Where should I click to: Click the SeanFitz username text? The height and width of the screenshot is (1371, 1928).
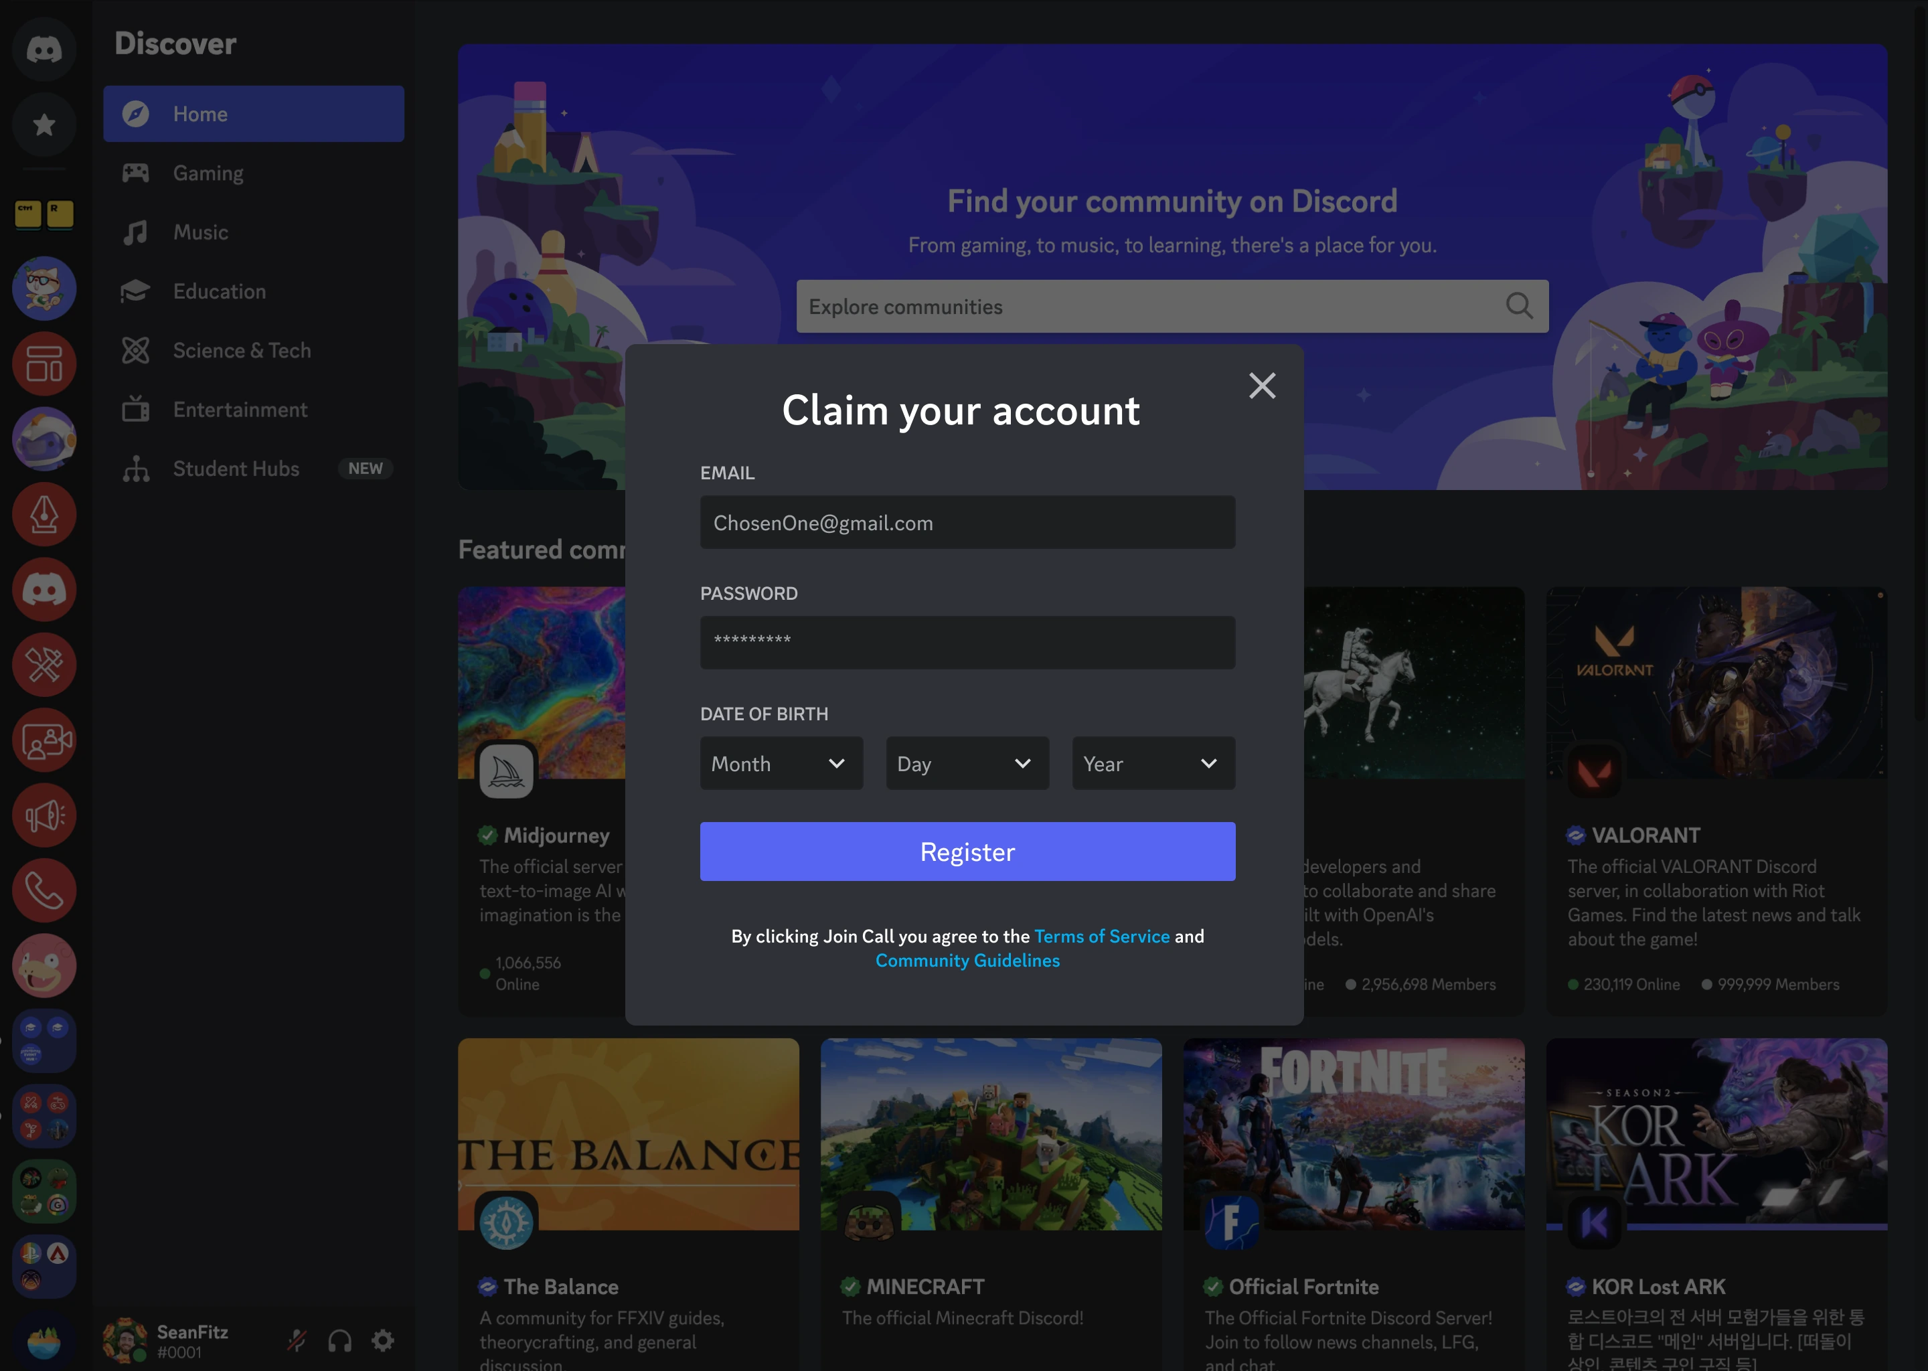tap(192, 1332)
